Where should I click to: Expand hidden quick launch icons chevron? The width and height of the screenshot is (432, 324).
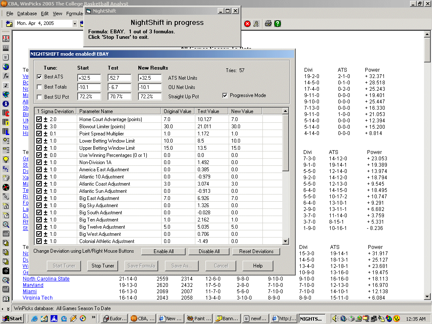pyautogui.click(x=93, y=317)
